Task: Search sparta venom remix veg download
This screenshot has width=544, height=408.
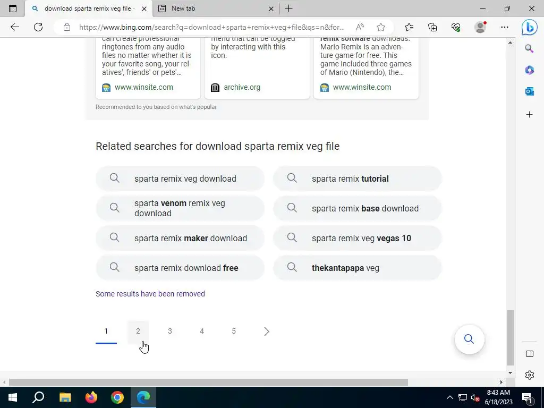Action: [180, 208]
